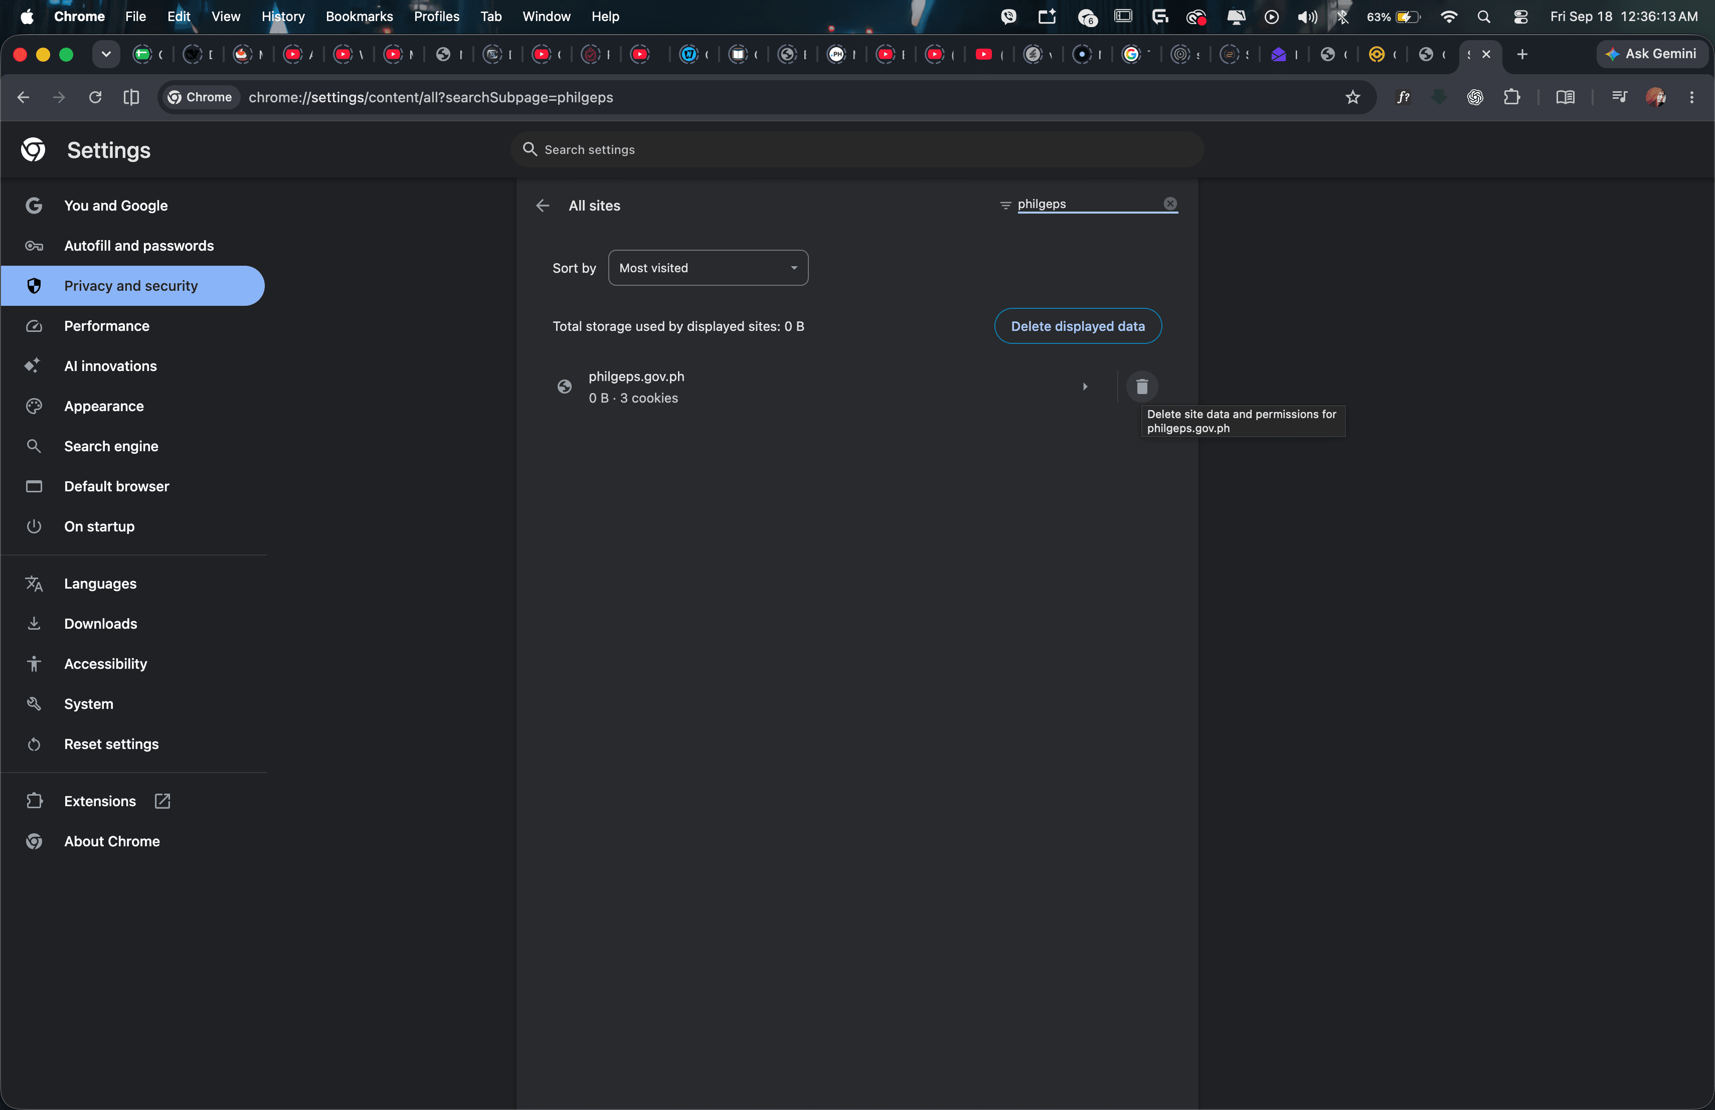Open the Extensions puzzle icon in toolbar
Viewport: 1715px width, 1110px height.
click(1512, 97)
